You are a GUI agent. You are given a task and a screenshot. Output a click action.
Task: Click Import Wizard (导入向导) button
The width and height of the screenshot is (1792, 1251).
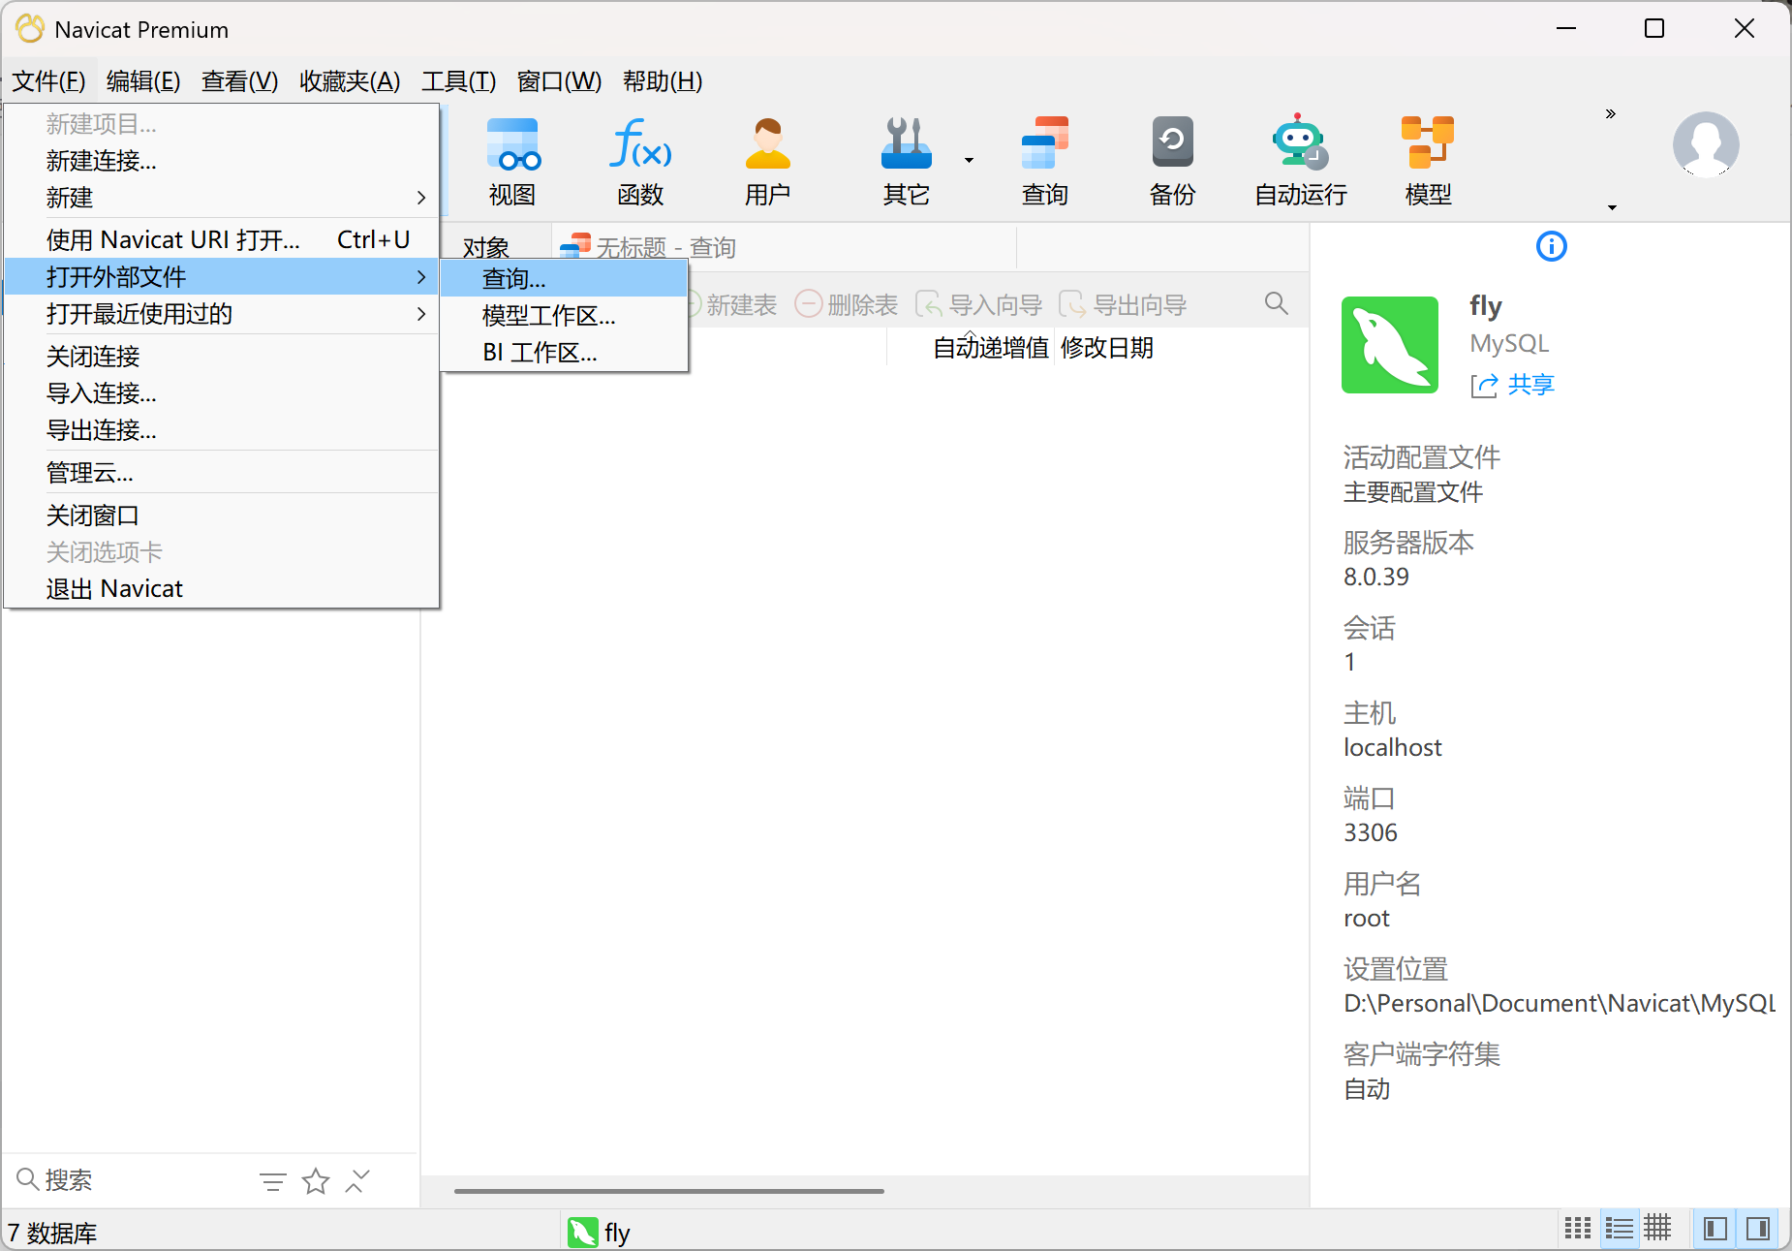978,305
